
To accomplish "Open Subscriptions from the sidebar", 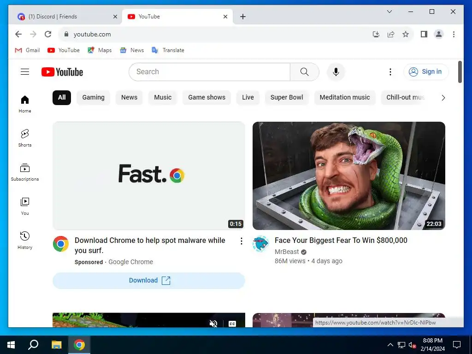I will tap(25, 172).
